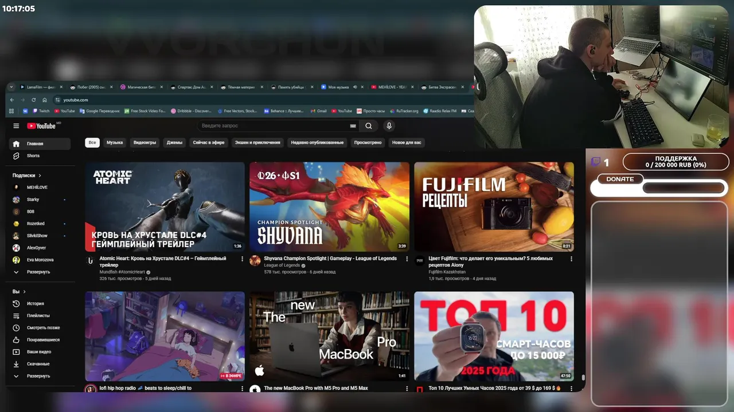Select the Видеоигры filter chip

point(145,142)
